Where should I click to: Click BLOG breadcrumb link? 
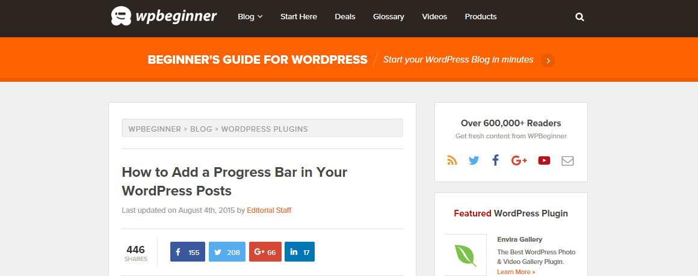click(x=201, y=129)
